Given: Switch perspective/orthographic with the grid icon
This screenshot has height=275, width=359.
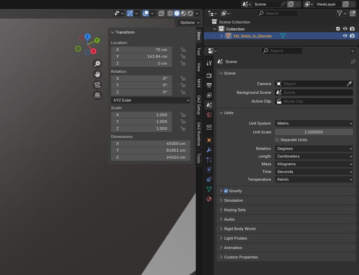Looking at the screenshot, I should pyautogui.click(x=97, y=95).
